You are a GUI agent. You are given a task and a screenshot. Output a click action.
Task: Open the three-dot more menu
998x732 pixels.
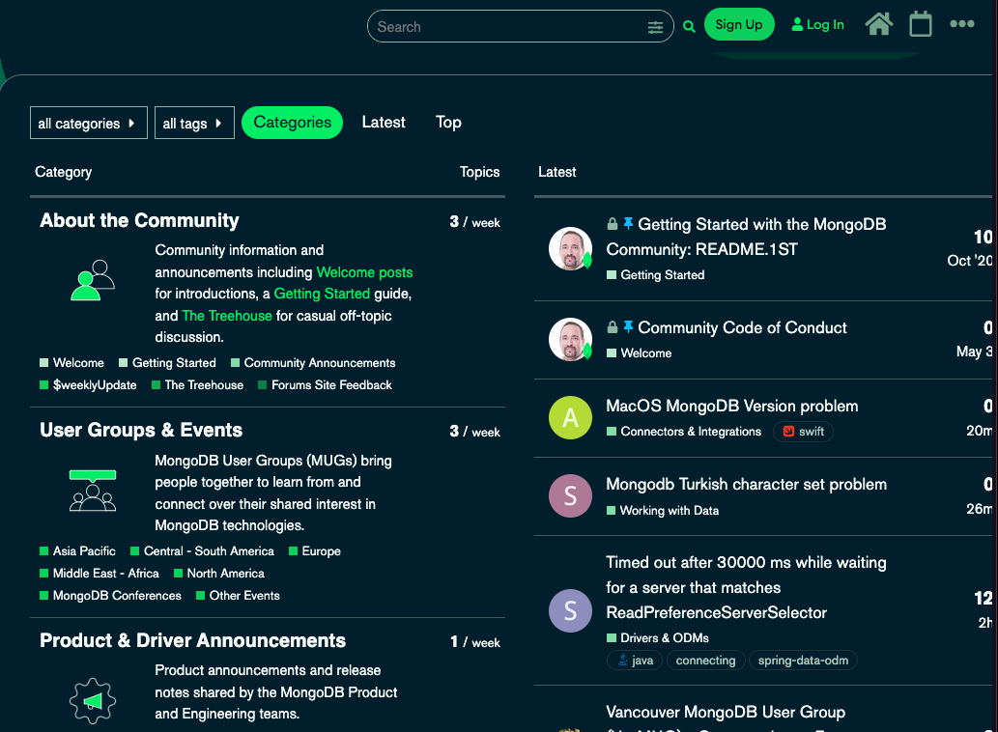click(961, 23)
